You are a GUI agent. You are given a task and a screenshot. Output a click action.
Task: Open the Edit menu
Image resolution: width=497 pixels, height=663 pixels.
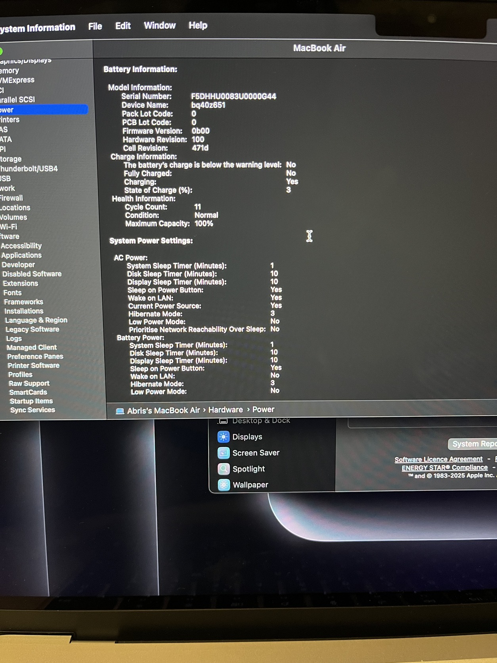point(123,26)
